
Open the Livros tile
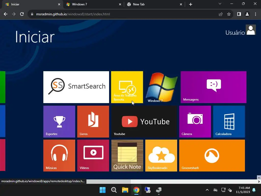[93, 121]
